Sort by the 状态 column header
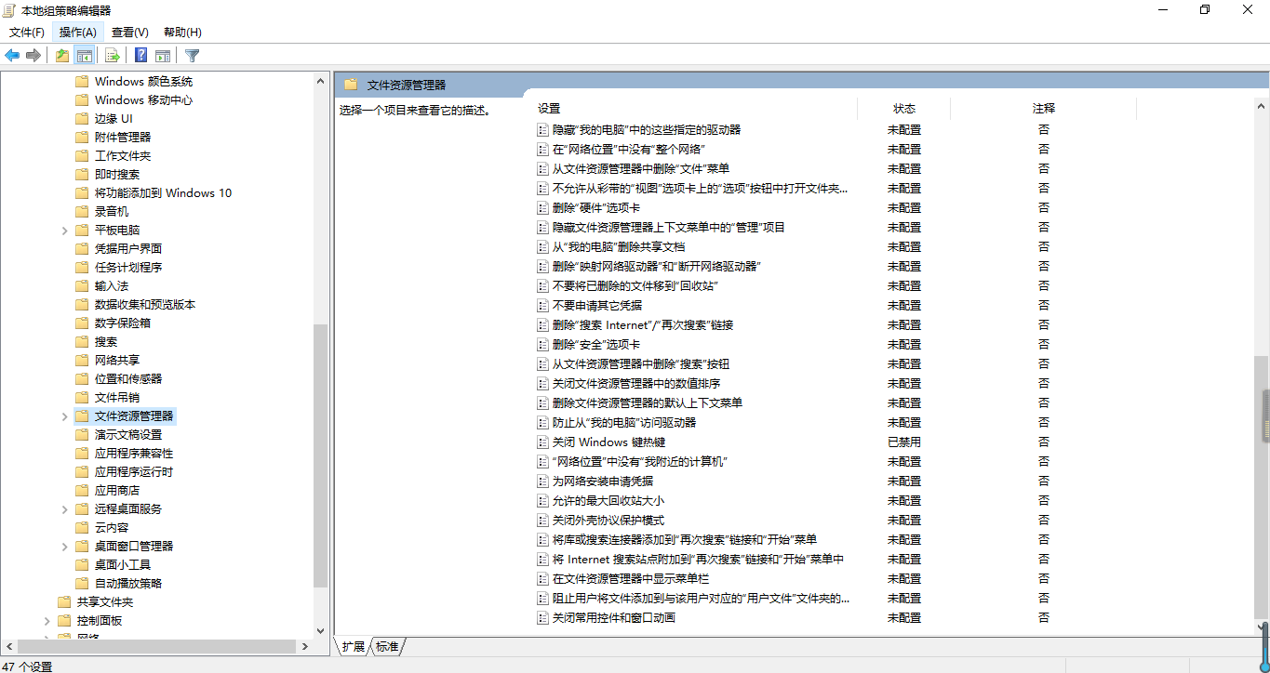 [x=904, y=109]
